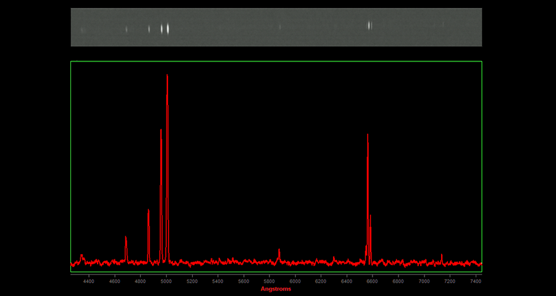
Task: Select the second-tallest peak near 4959 Angstroms
Action: click(x=161, y=131)
